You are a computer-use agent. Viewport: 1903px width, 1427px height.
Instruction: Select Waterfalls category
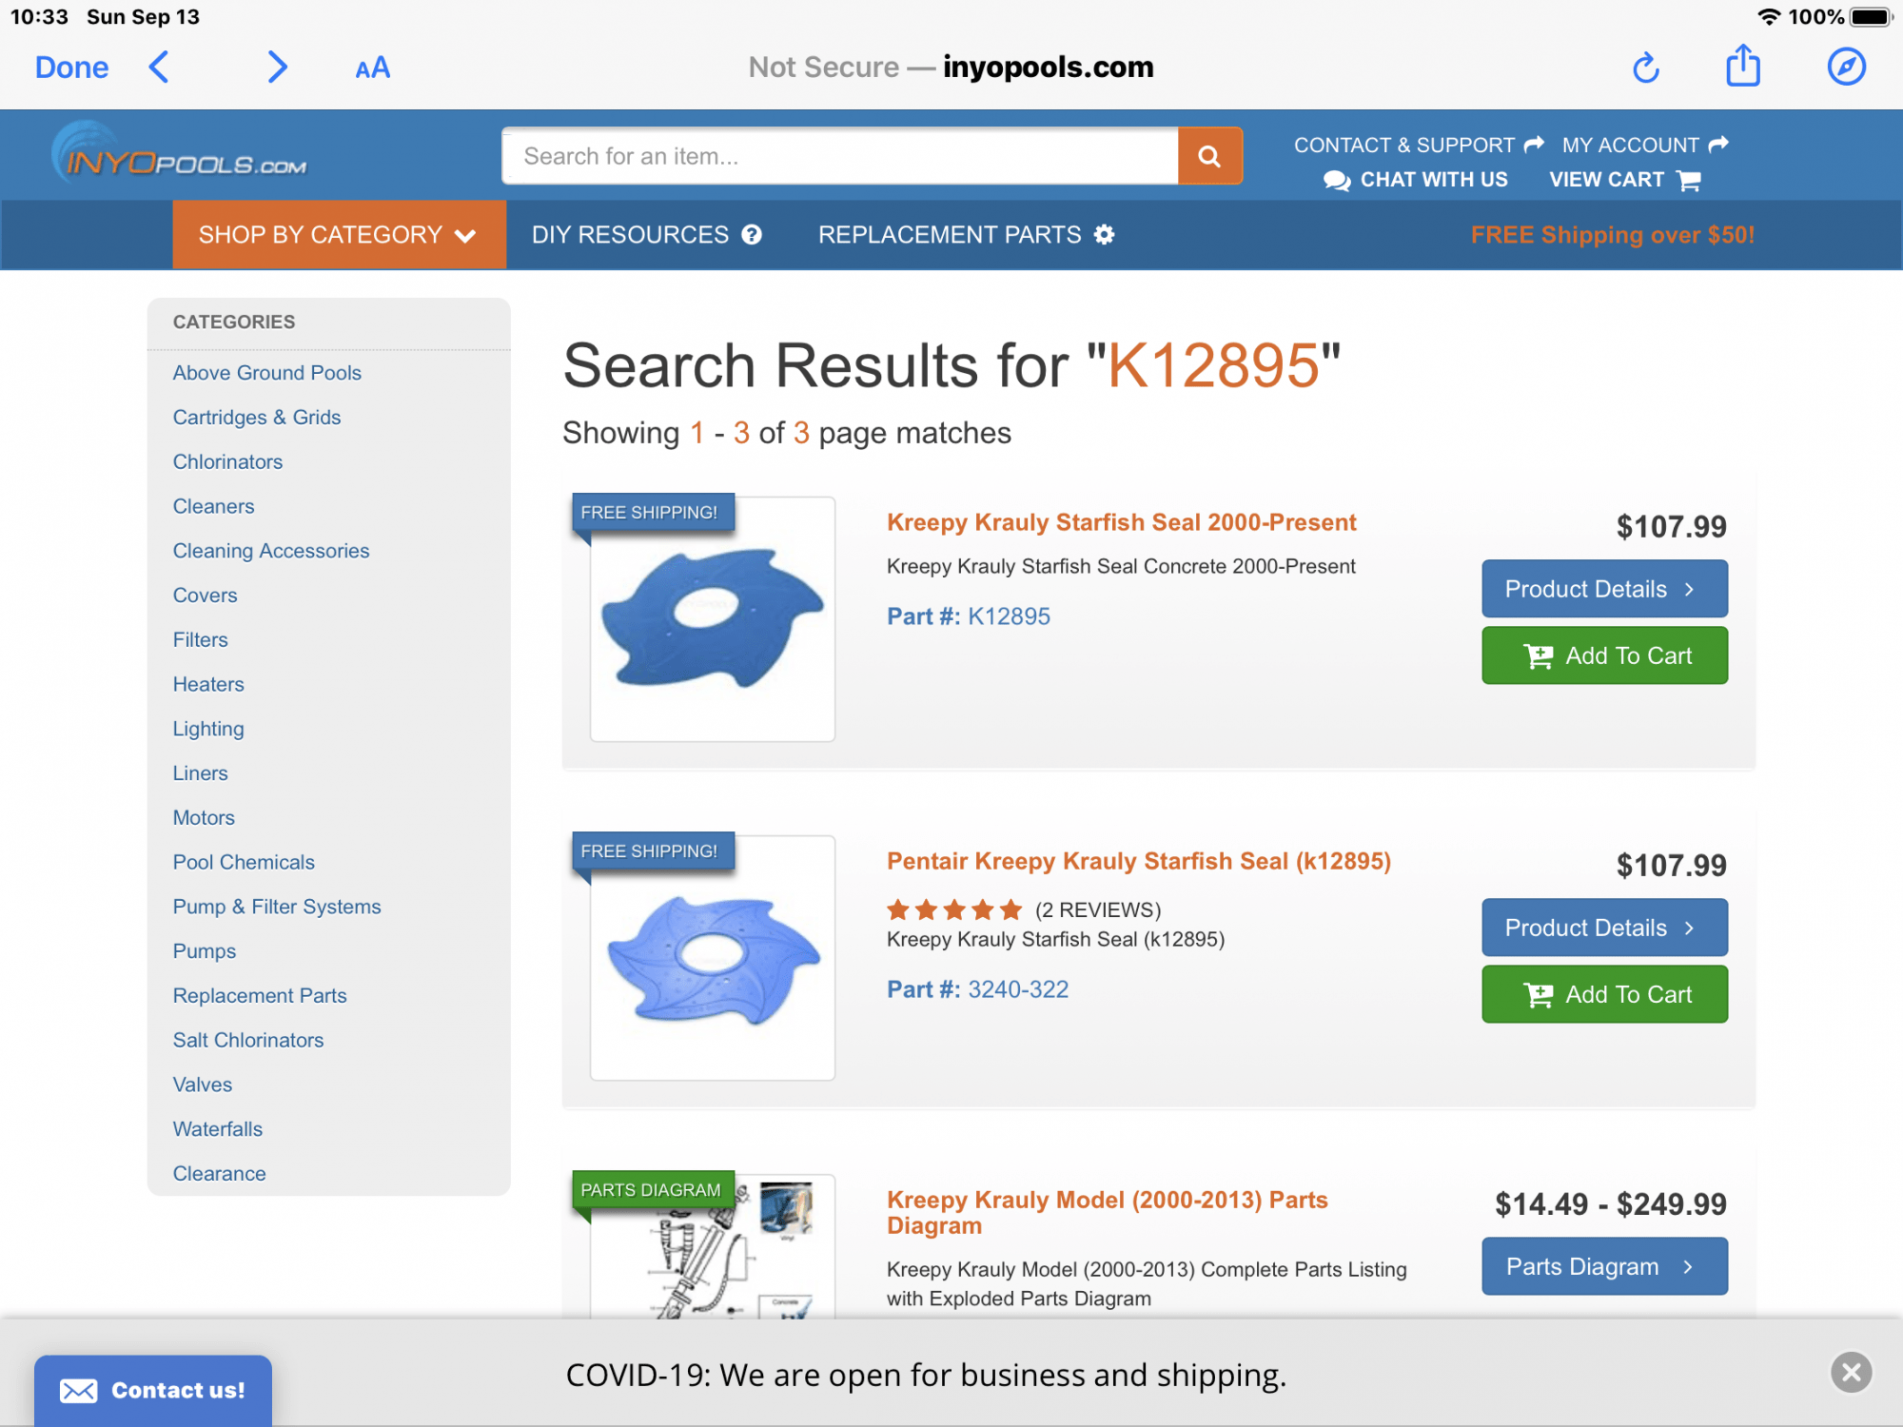[x=217, y=1130]
